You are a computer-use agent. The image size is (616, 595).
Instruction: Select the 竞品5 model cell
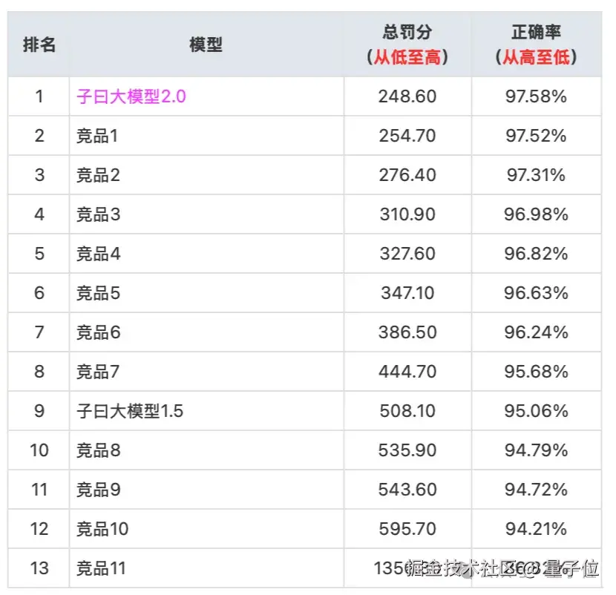98,293
